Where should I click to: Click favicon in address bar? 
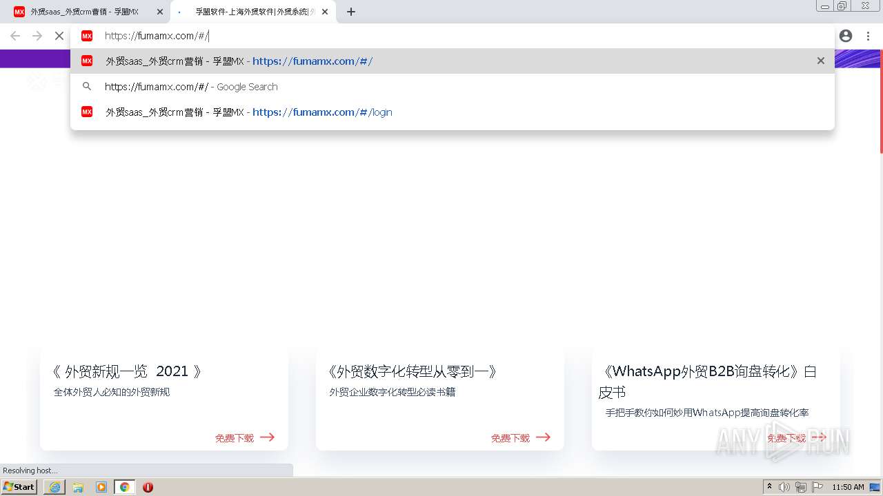(x=87, y=36)
